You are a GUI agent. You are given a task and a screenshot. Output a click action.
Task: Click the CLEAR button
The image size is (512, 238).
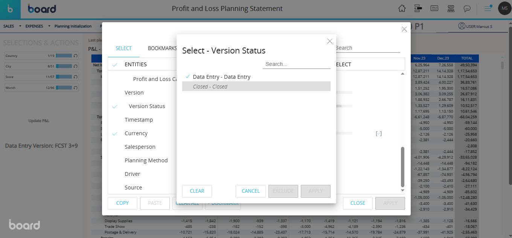tap(197, 191)
